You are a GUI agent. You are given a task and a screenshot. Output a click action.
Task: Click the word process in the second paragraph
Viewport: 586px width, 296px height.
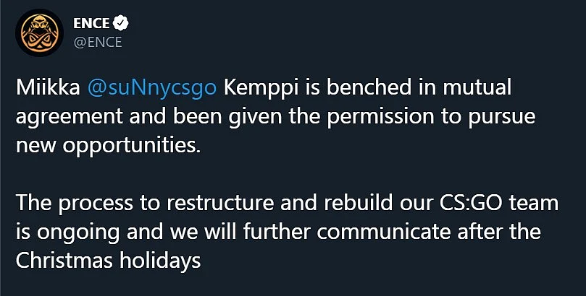[96, 204]
